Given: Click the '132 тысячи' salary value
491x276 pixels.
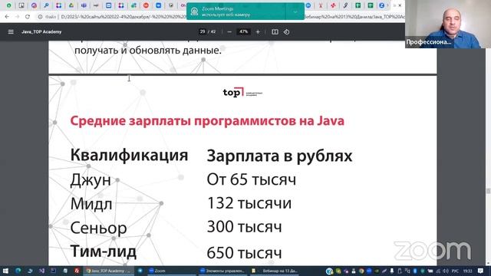Looking at the screenshot, I should (249, 203).
